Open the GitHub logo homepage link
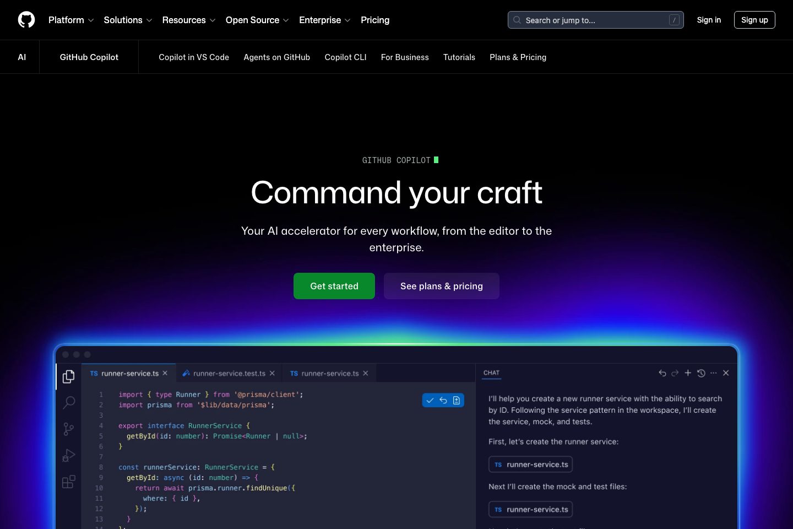This screenshot has width=793, height=529. tap(26, 20)
